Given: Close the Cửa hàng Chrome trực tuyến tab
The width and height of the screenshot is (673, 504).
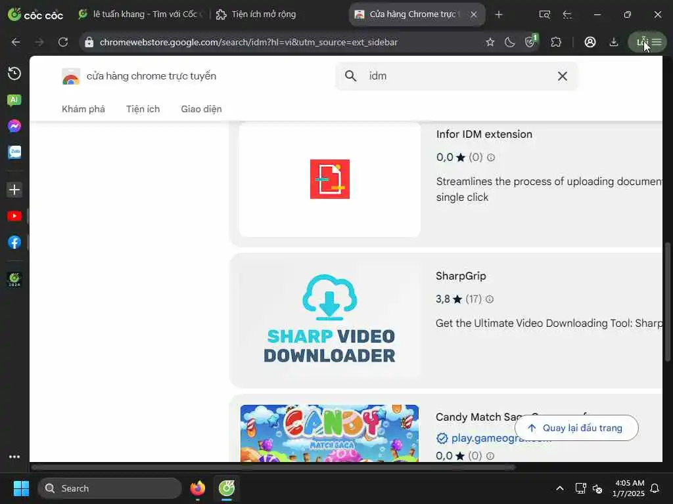Looking at the screenshot, I should point(474,14).
